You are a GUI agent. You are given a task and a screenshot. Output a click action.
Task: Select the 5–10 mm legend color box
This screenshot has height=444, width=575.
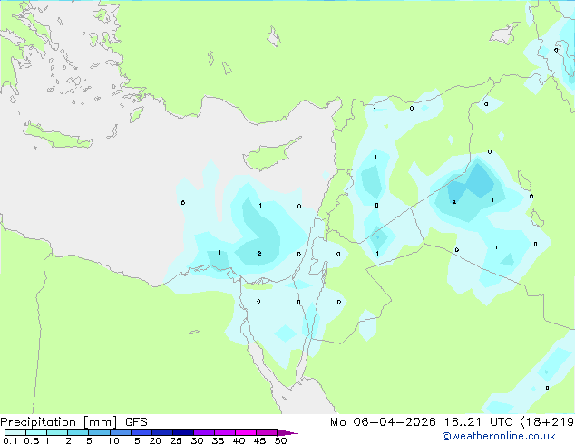[x=99, y=432]
